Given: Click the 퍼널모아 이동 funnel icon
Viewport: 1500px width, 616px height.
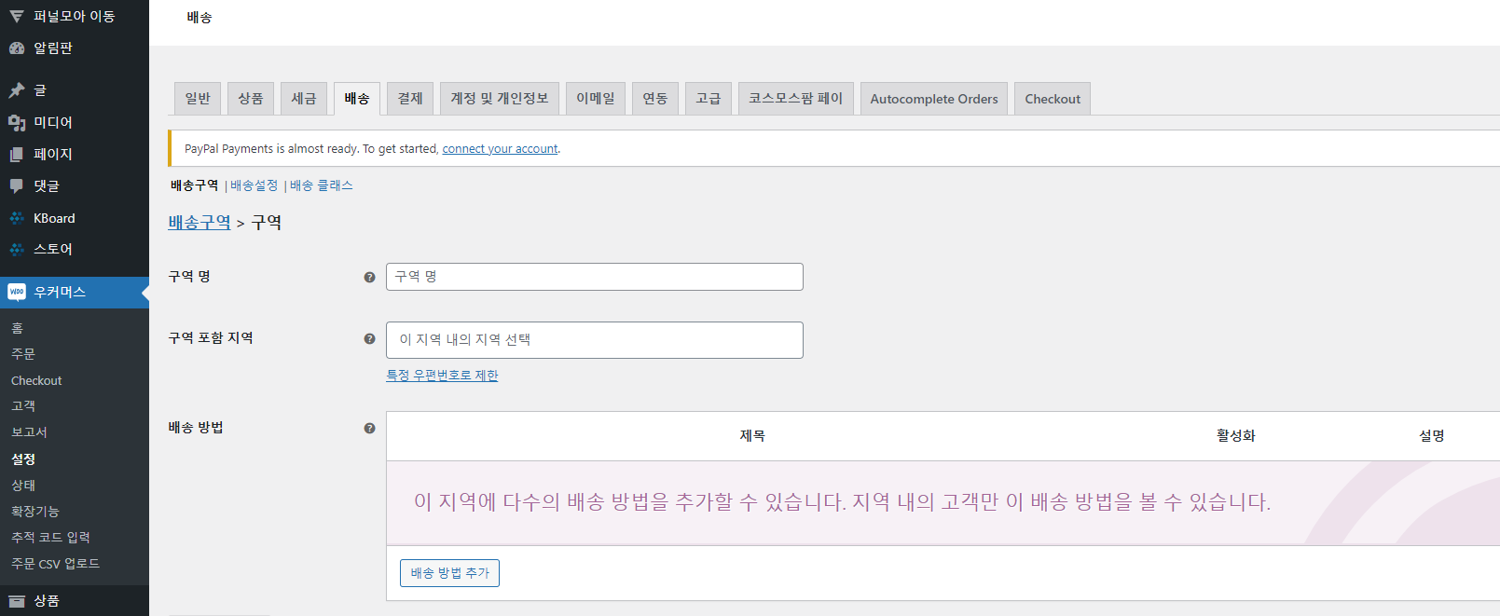Looking at the screenshot, I should [17, 17].
